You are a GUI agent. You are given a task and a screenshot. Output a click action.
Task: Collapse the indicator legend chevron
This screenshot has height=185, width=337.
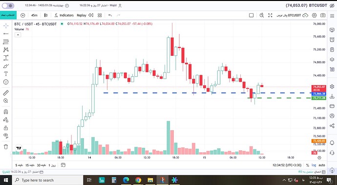[18, 35]
